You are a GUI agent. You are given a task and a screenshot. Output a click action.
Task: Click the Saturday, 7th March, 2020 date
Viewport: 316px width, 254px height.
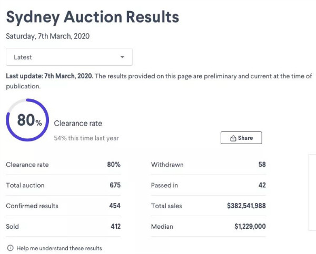(x=48, y=36)
